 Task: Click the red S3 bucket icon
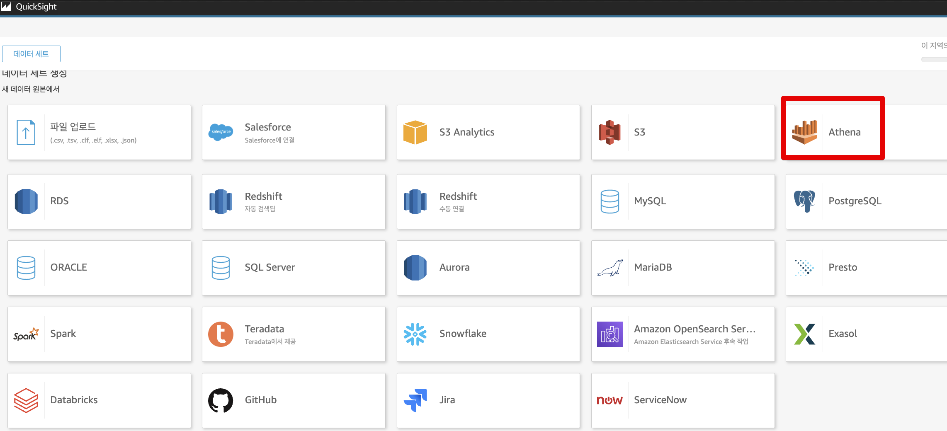pos(609,132)
